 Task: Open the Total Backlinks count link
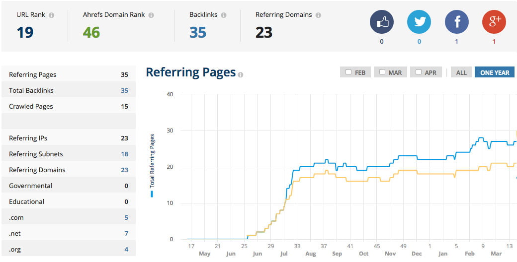tap(124, 91)
